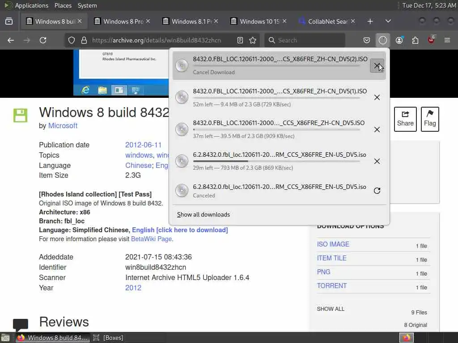Viewport: 458px width, 343px height.
Task: Close the Windows 10 tab
Action: tap(284, 21)
